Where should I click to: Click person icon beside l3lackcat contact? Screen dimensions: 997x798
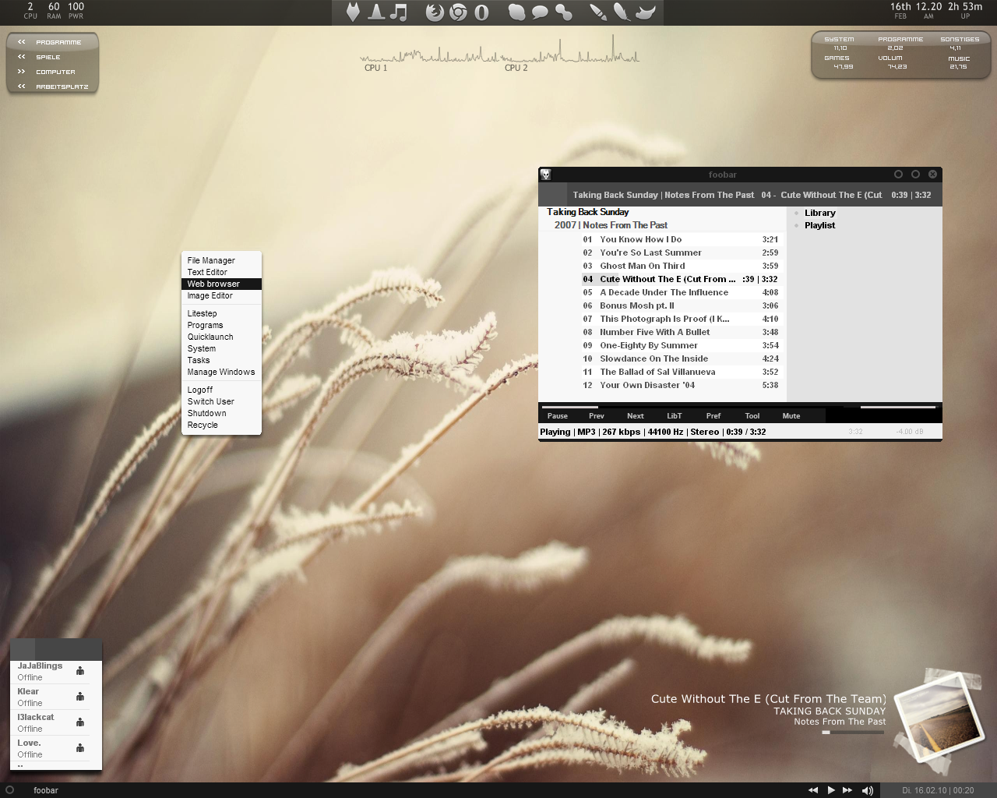pyautogui.click(x=80, y=722)
